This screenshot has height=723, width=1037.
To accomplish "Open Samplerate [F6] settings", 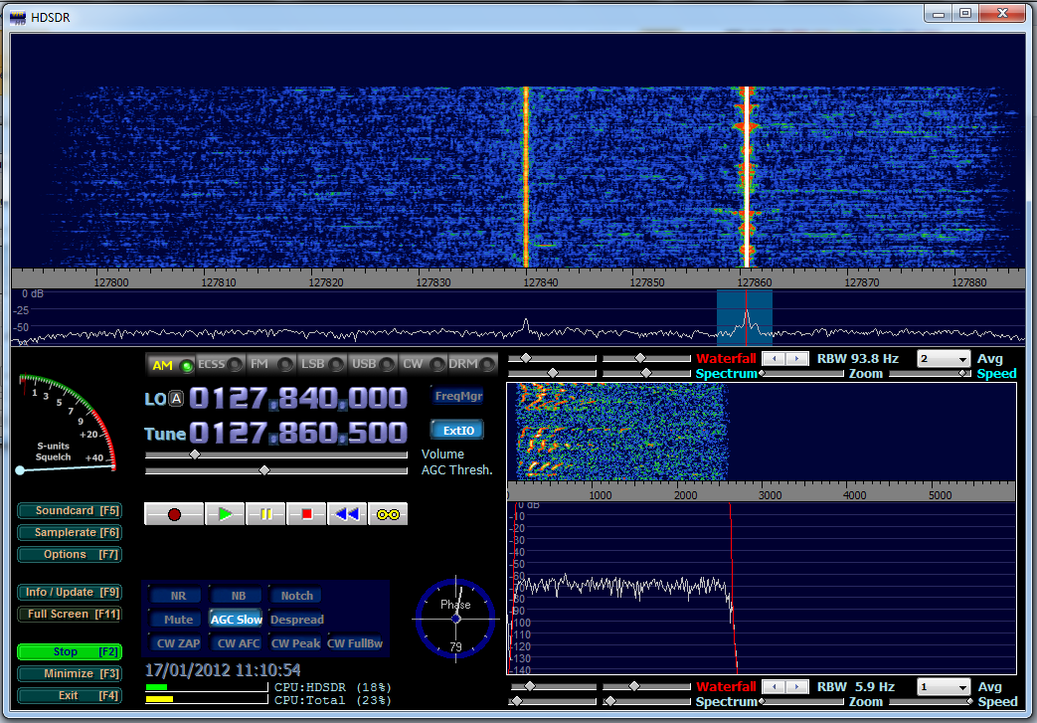I will click(x=71, y=532).
